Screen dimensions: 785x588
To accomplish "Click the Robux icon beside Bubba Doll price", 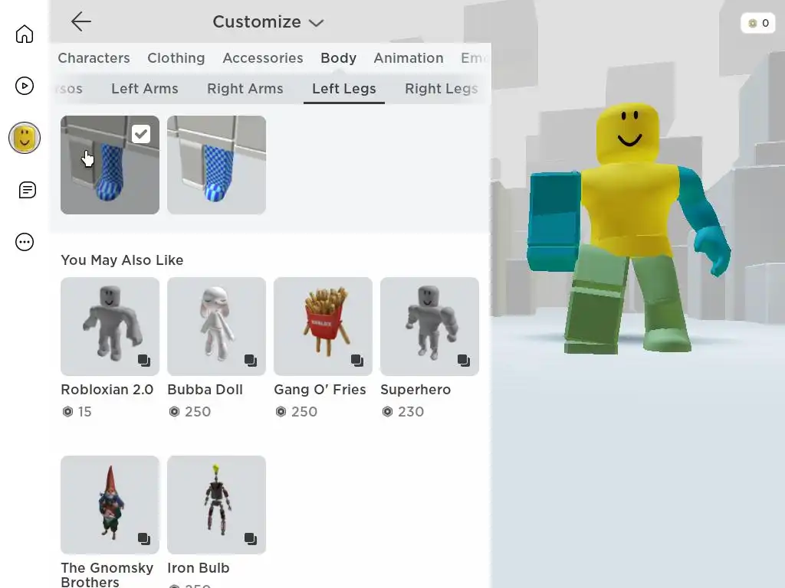I will (174, 411).
